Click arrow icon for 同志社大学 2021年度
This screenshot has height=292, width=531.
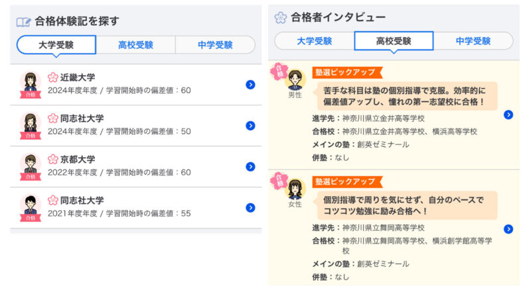[x=250, y=207]
